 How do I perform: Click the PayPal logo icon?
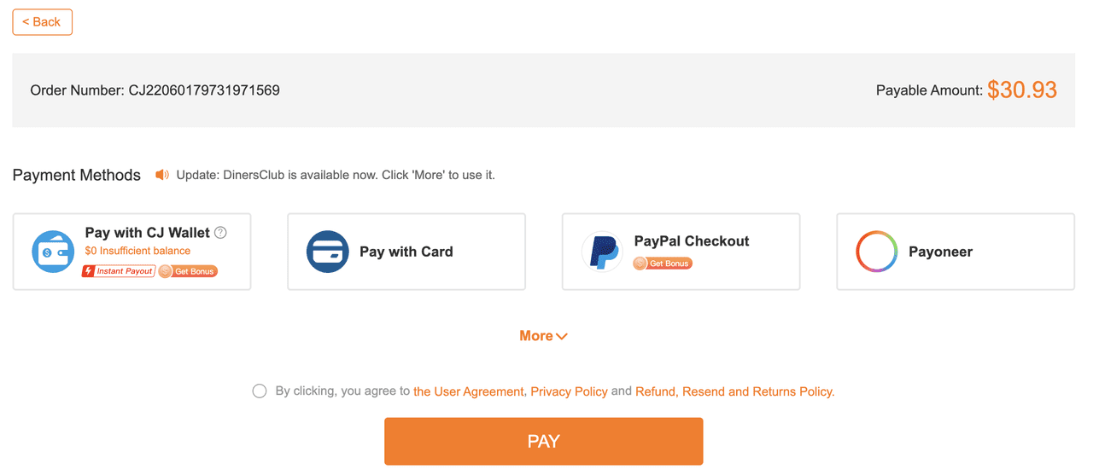603,252
